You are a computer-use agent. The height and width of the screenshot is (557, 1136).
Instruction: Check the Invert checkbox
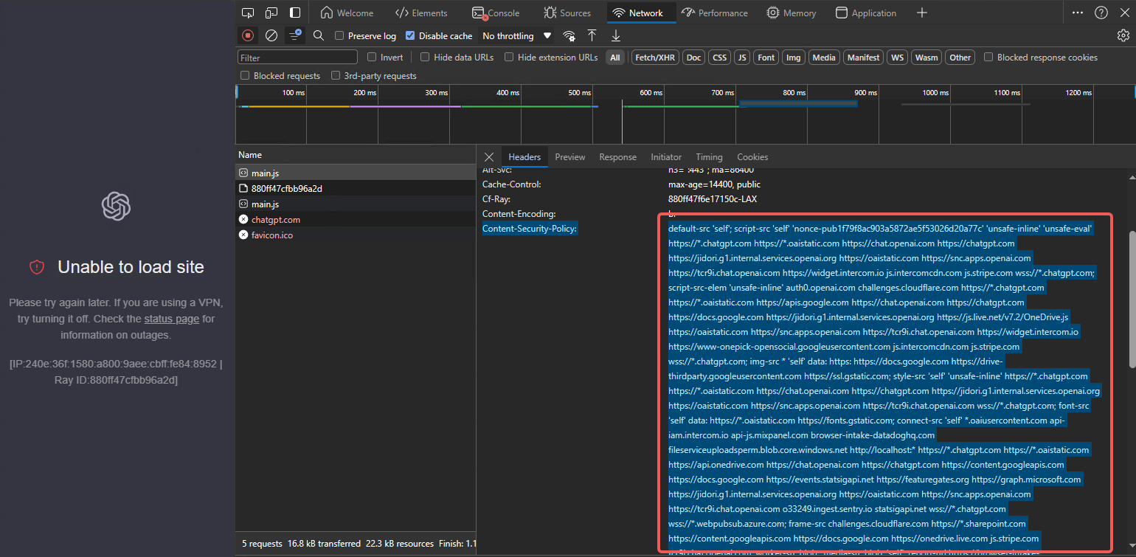pyautogui.click(x=373, y=57)
